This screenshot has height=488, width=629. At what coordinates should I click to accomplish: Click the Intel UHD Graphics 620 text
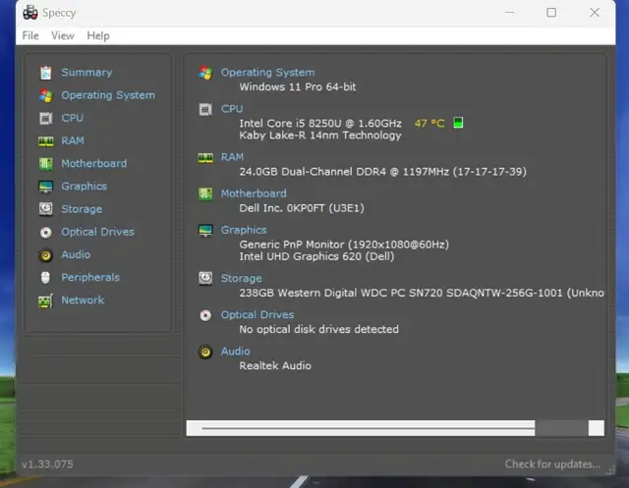click(316, 256)
